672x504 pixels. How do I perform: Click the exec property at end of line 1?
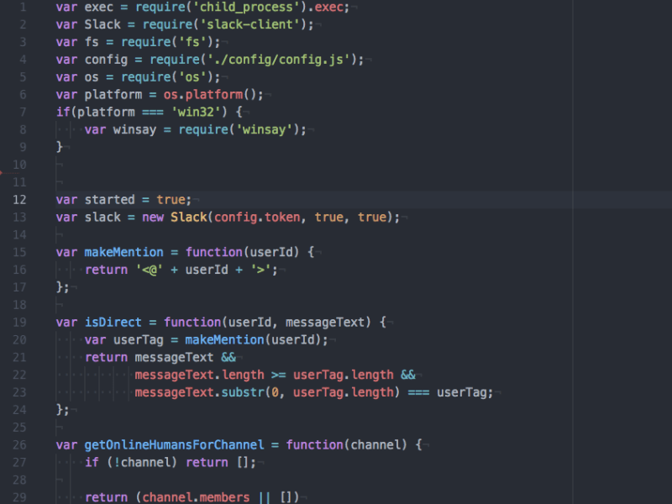tap(328, 8)
